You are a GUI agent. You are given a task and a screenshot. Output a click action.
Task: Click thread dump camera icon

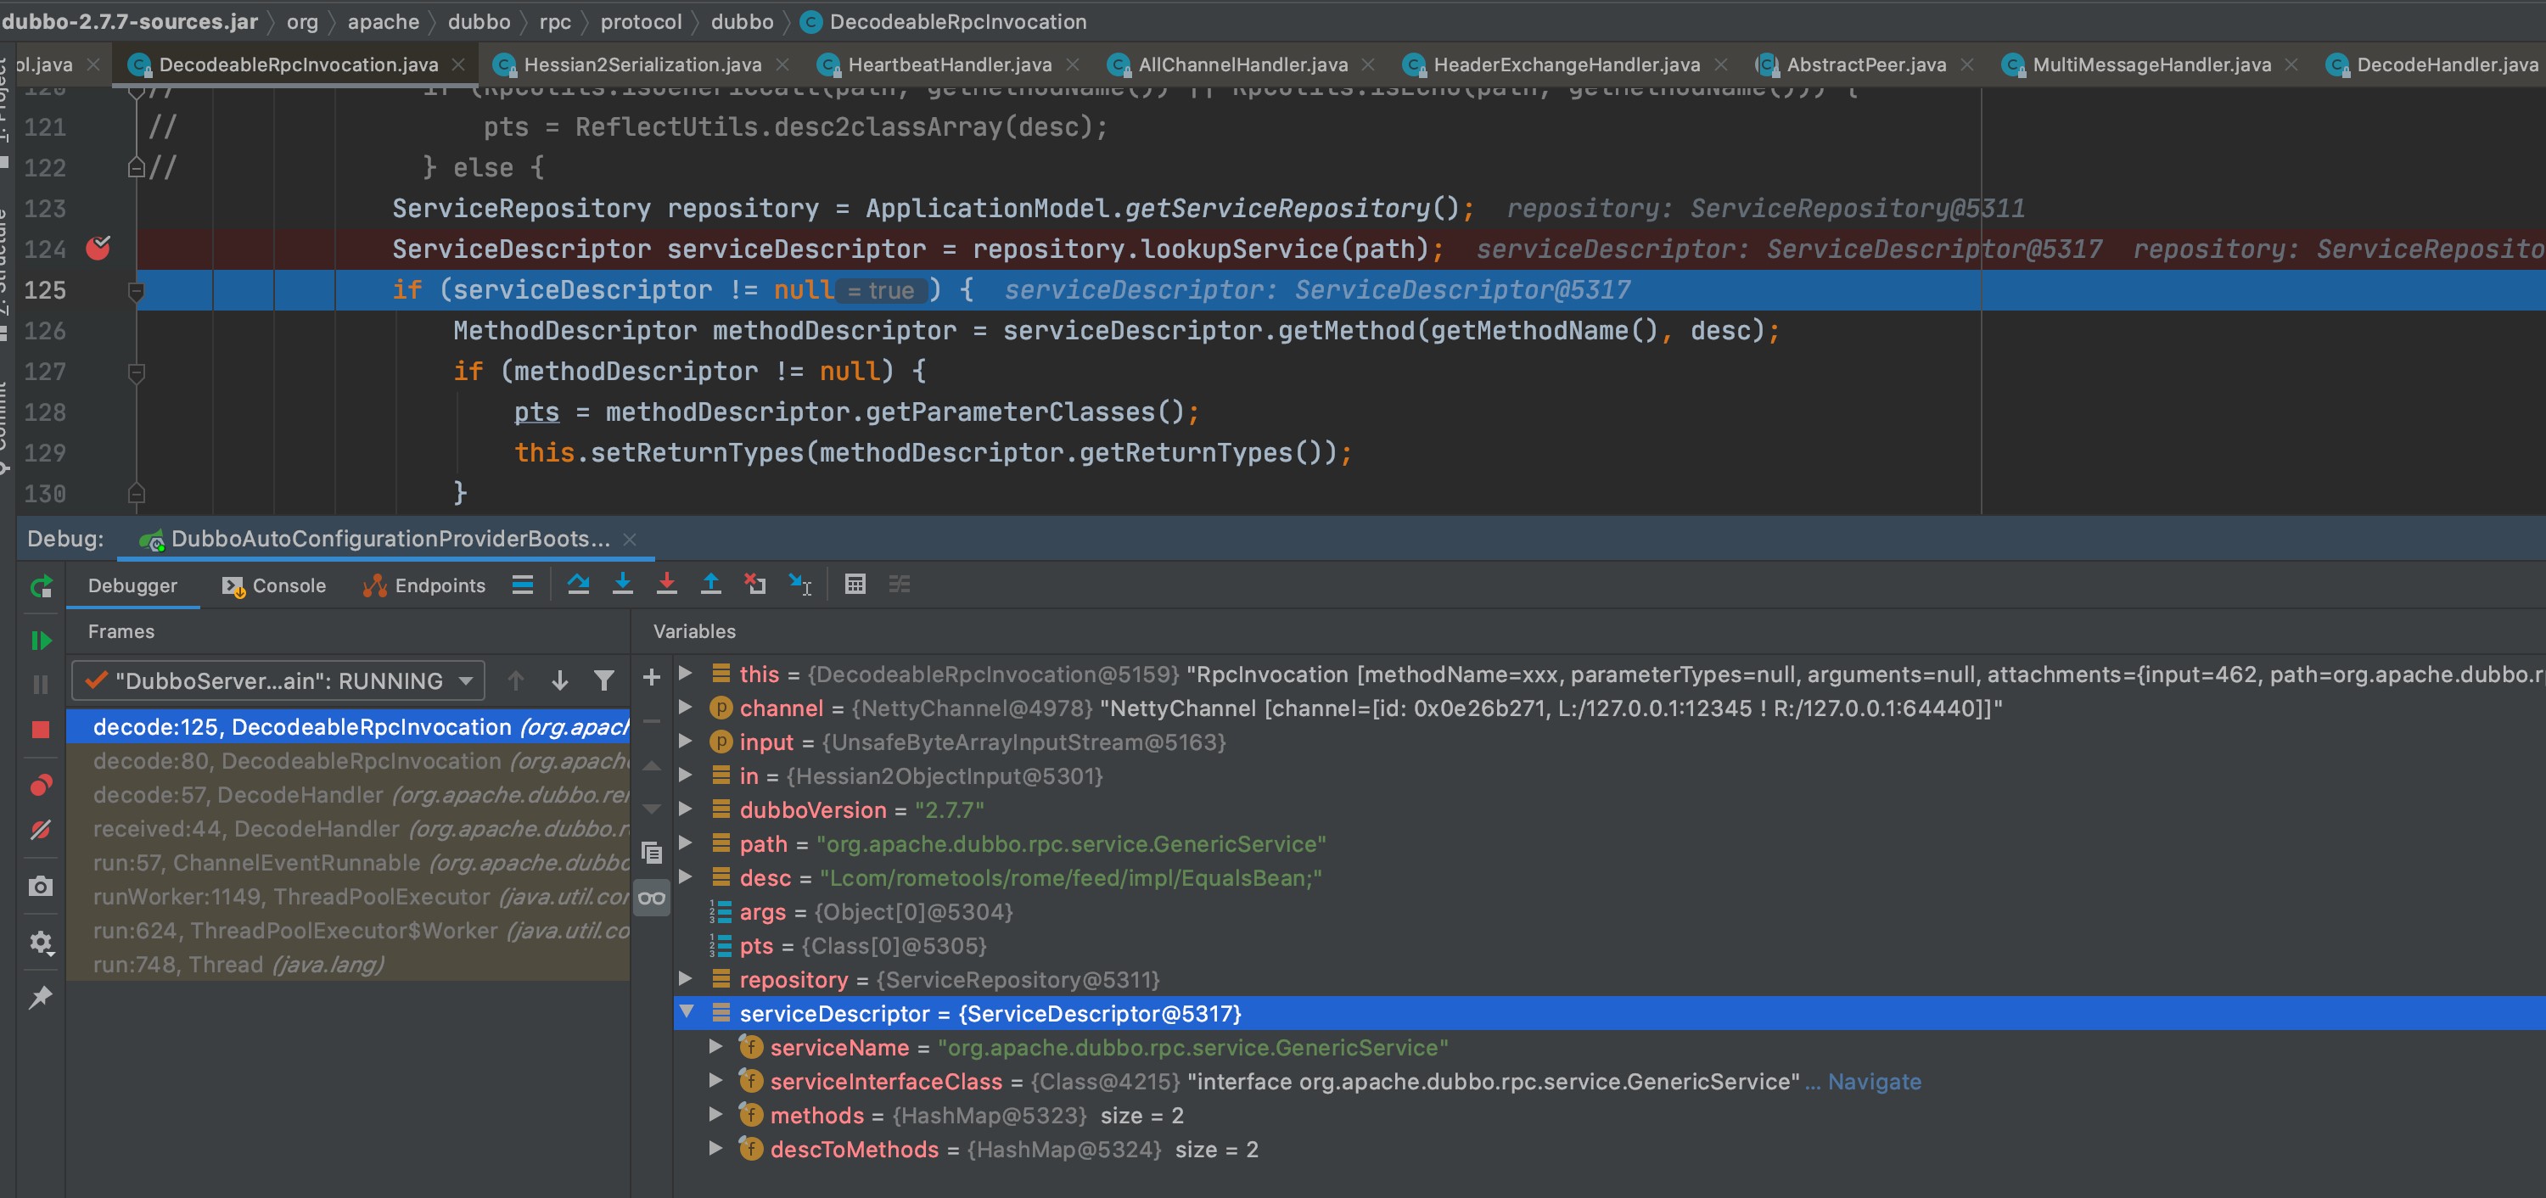pos(41,886)
